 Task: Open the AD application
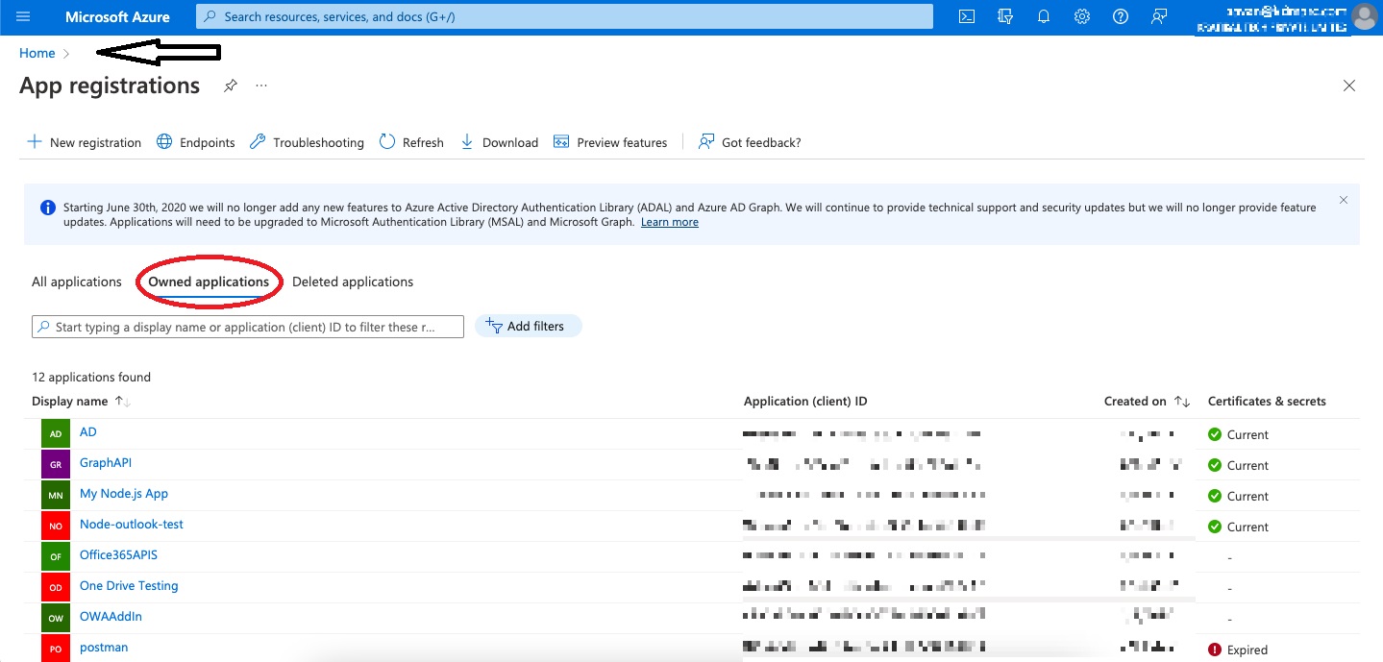[88, 432]
